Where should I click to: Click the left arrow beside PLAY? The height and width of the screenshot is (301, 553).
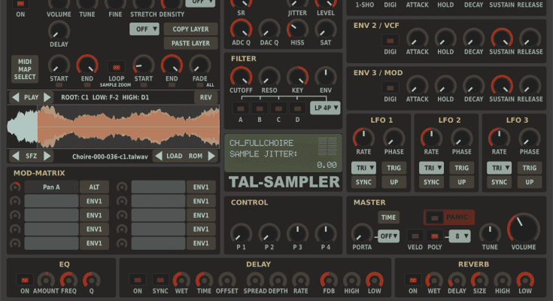[15, 97]
